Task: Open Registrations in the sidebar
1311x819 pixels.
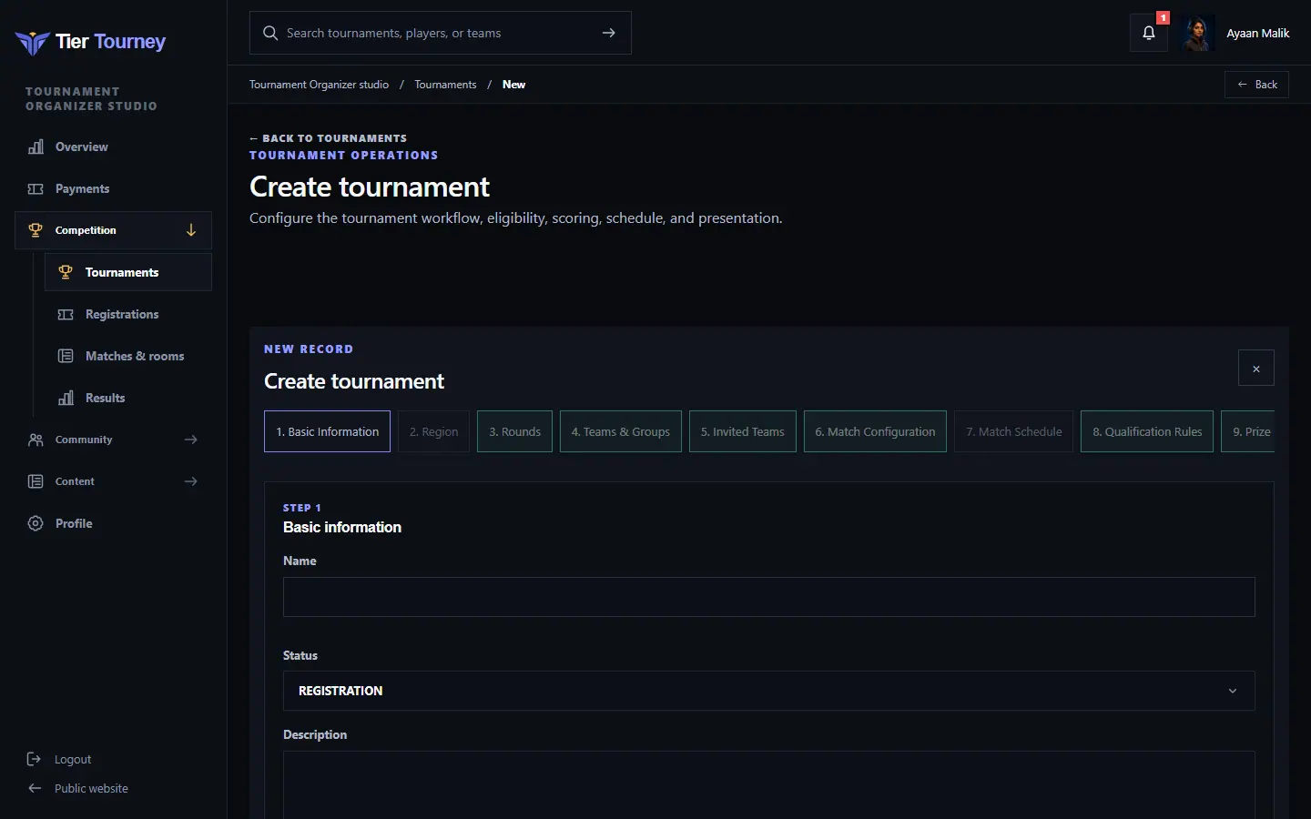Action: (x=128, y=314)
